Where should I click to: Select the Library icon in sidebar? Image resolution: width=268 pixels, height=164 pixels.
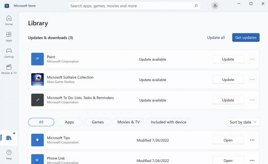coord(9,138)
